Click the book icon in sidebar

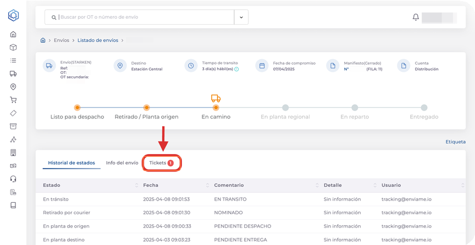[x=13, y=206]
